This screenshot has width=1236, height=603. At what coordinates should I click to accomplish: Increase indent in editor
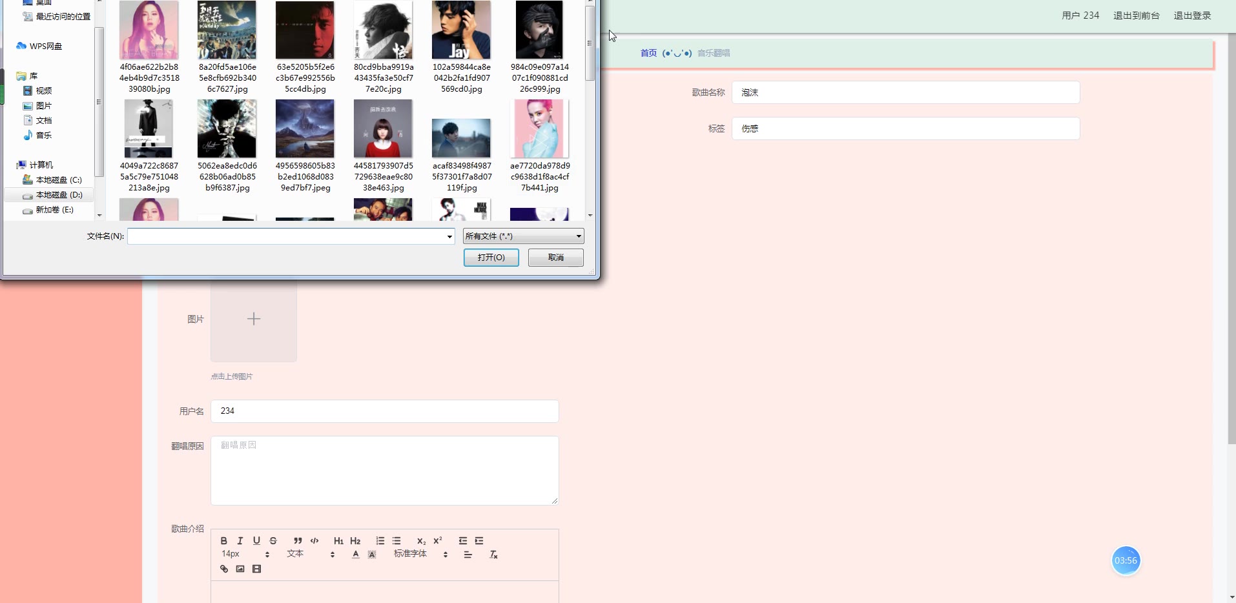pos(479,541)
